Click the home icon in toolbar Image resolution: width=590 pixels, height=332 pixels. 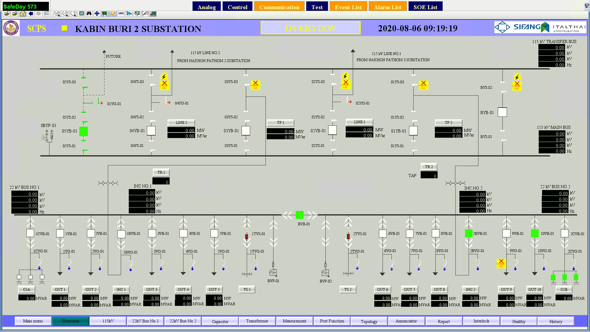tap(23, 14)
